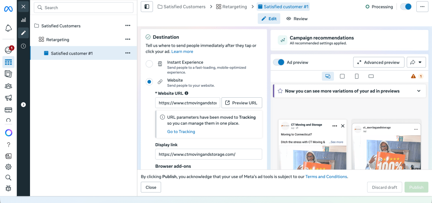The width and height of the screenshot is (432, 203).
Task: Switch to the Review tab
Action: pyautogui.click(x=297, y=19)
